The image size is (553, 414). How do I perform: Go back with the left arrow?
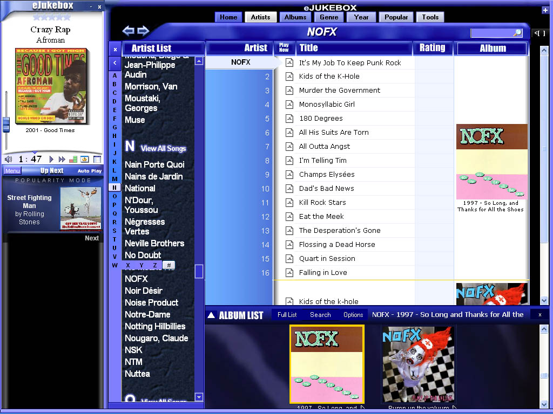[128, 31]
